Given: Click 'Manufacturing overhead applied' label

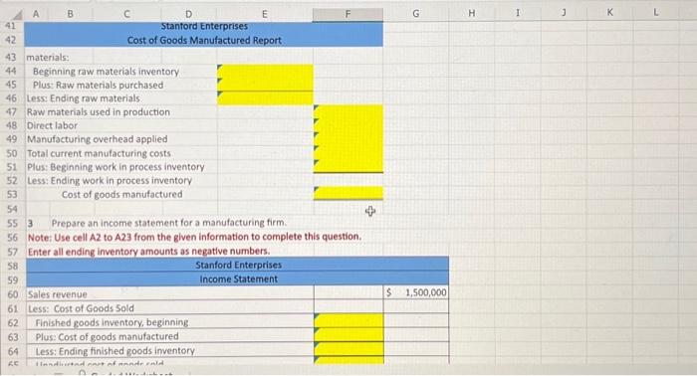Looking at the screenshot, I should point(98,139).
